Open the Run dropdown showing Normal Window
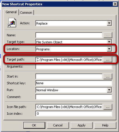The height and width of the screenshot is (132, 119). click(74, 90)
